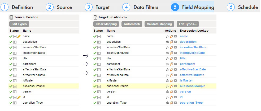
Task: Clear the mapping for incentiveStartDate field
Action: (x=175, y=47)
